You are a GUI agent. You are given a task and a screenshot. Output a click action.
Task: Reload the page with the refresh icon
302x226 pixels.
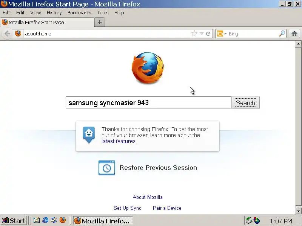click(x=208, y=34)
